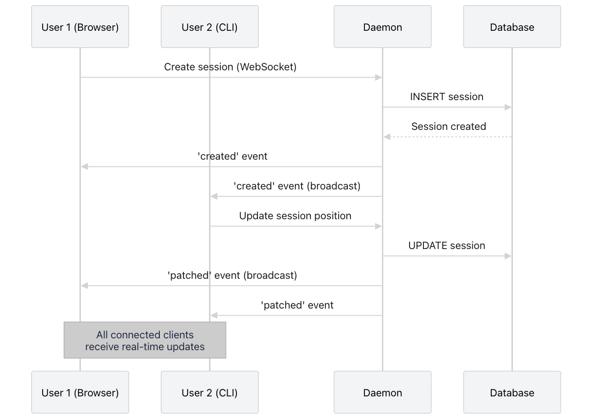The height and width of the screenshot is (420, 592).
Task: Click the "'patched' event" label to User 2
Action: click(297, 305)
